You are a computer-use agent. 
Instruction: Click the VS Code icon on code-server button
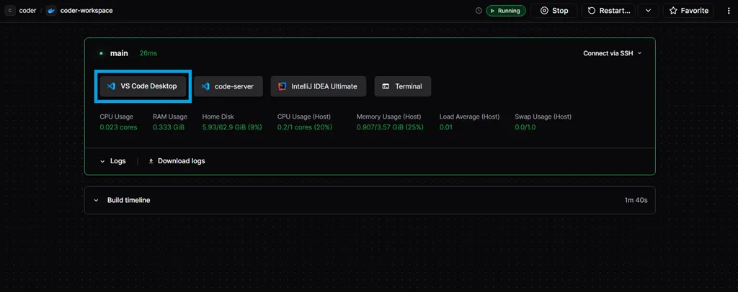(x=205, y=86)
